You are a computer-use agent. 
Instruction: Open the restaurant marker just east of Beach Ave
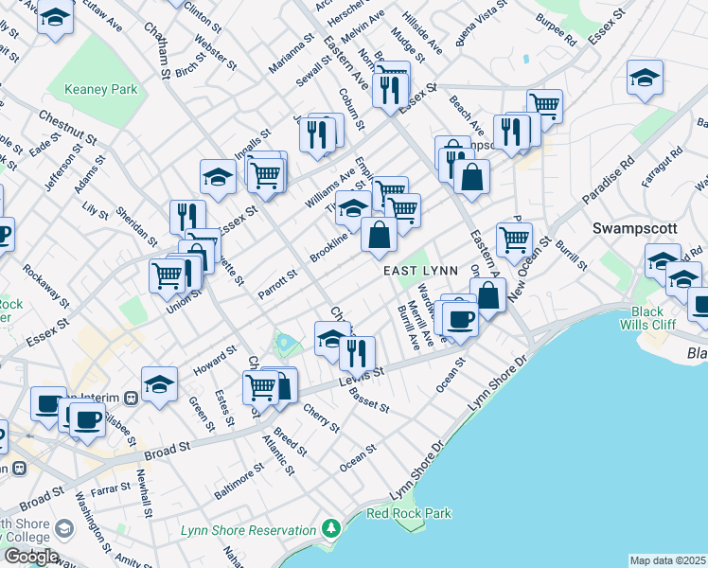click(x=511, y=133)
